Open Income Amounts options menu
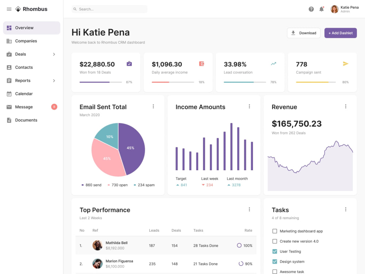The image size is (365, 274). pyautogui.click(x=249, y=106)
